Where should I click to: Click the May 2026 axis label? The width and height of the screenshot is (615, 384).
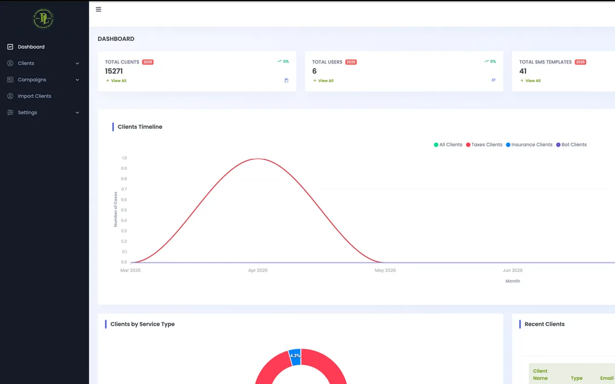[x=385, y=270]
